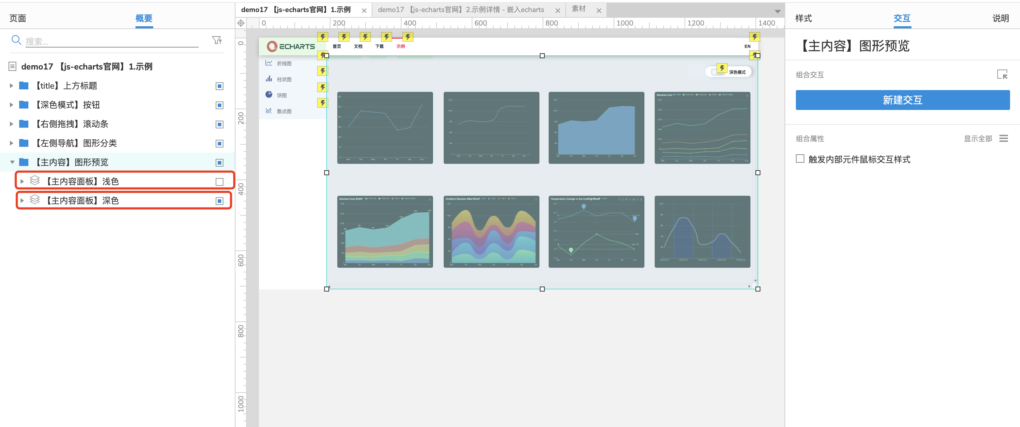Click layers icon of 【主内容面板】深色
The image size is (1020, 427).
pyautogui.click(x=35, y=200)
